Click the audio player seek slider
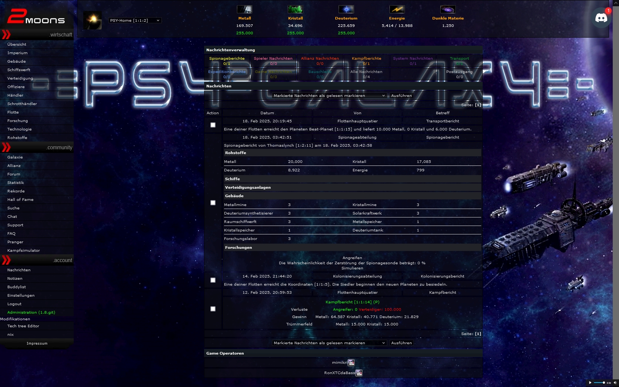The image size is (619, 387). 599,383
